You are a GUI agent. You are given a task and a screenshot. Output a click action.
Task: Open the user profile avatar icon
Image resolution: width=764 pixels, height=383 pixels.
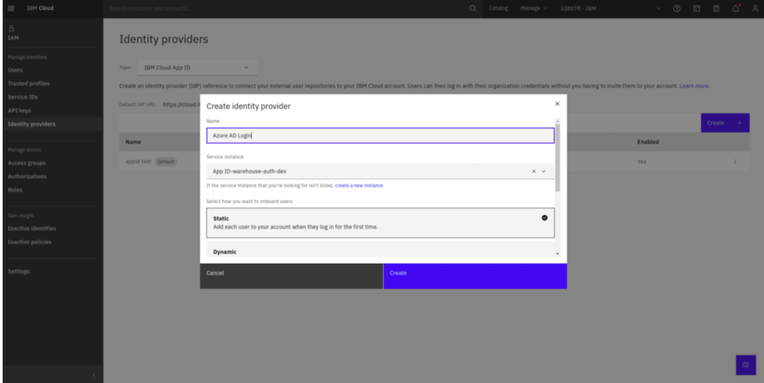pos(755,8)
